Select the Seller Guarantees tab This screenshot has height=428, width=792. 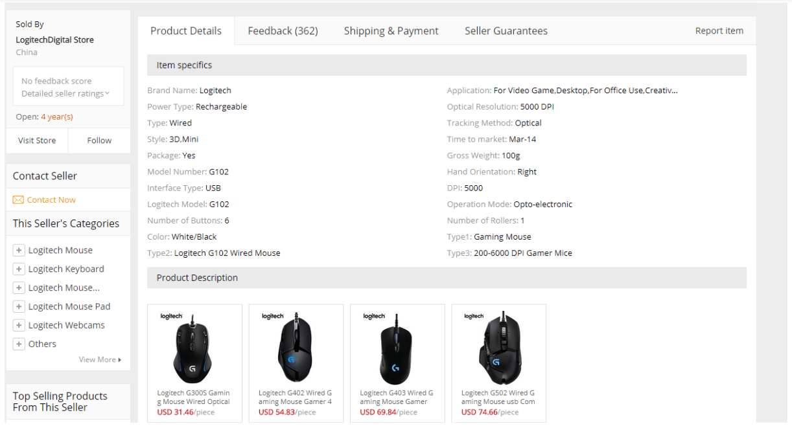click(506, 31)
